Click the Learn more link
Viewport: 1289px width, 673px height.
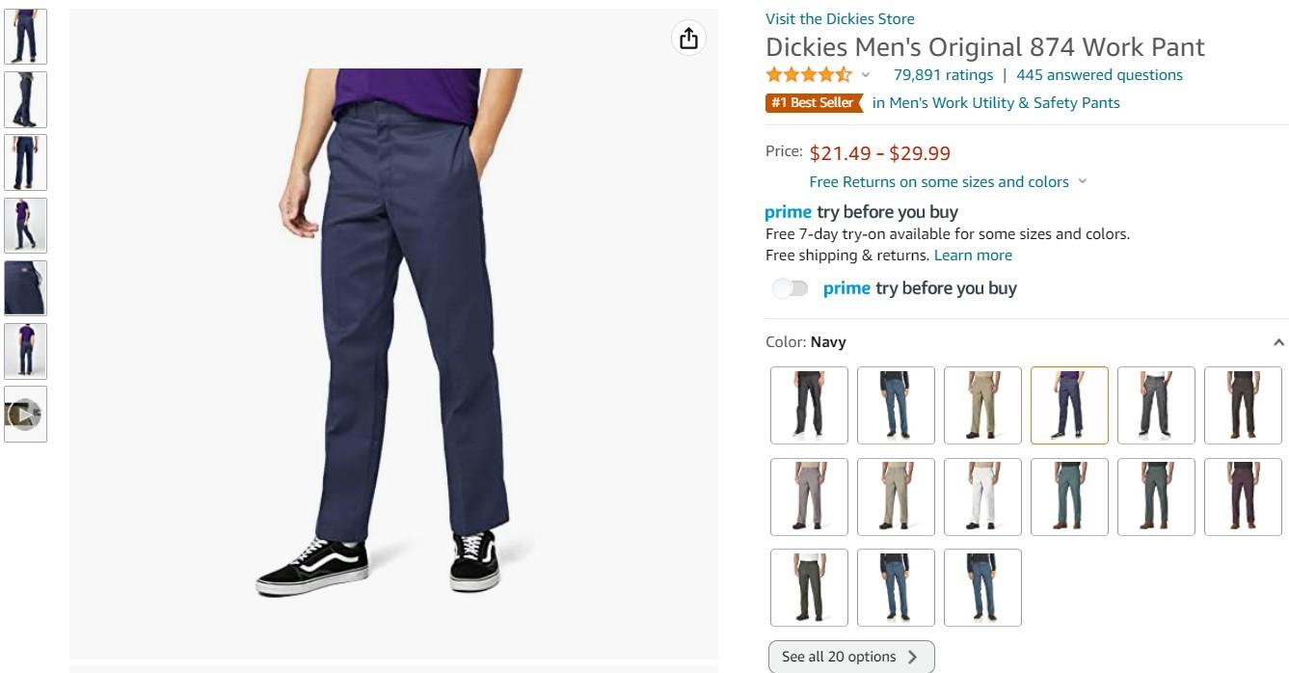coord(973,256)
